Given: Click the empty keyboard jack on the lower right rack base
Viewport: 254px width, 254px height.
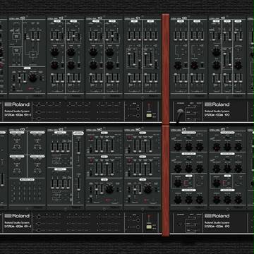Looking at the screenshot, I should coord(180,224).
